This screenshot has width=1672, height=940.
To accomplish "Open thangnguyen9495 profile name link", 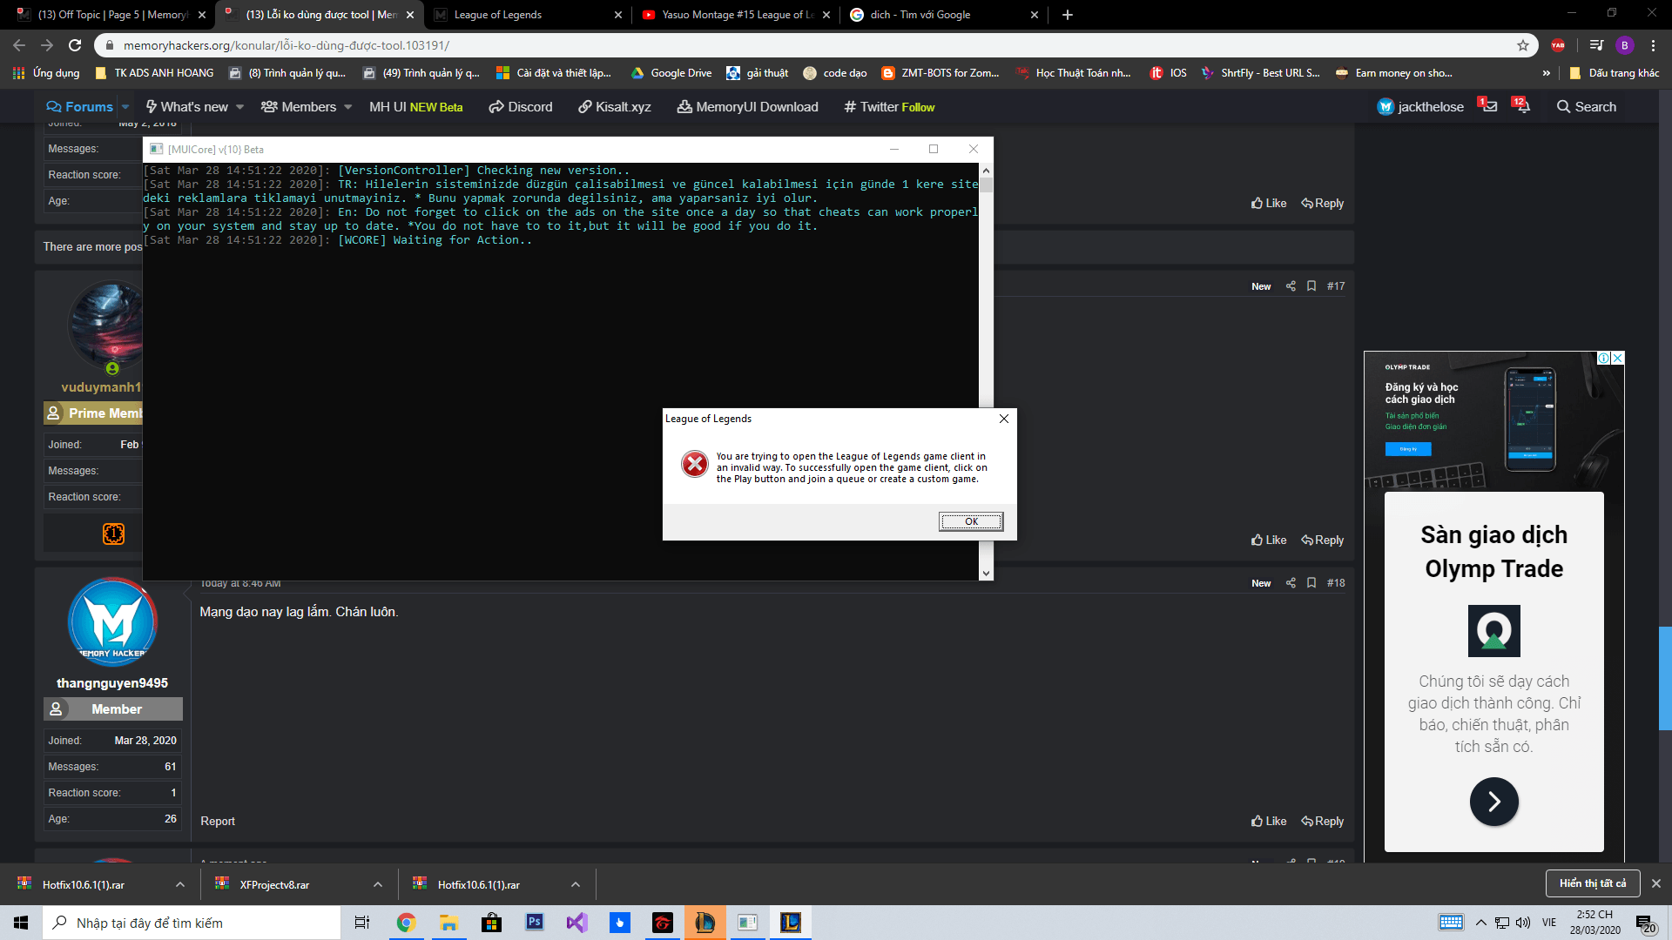I will (x=112, y=683).
